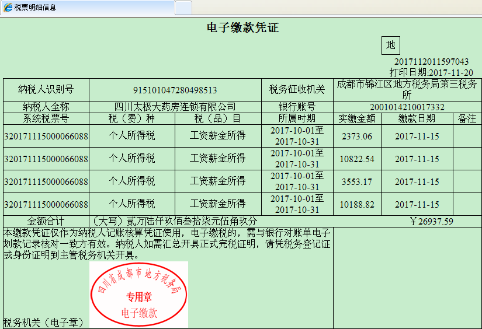Viewport: 482px width, 329px height.
Task: Select the 贰万陆仟玖佰叁拾柒元伍角玖分 amount text
Action: click(192, 221)
